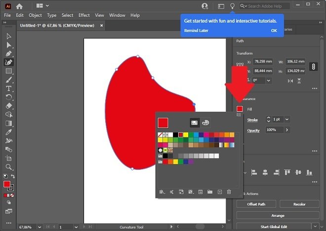326x231 pixels.
Task: Switch to Swatches view in fill popup
Action: [195, 123]
